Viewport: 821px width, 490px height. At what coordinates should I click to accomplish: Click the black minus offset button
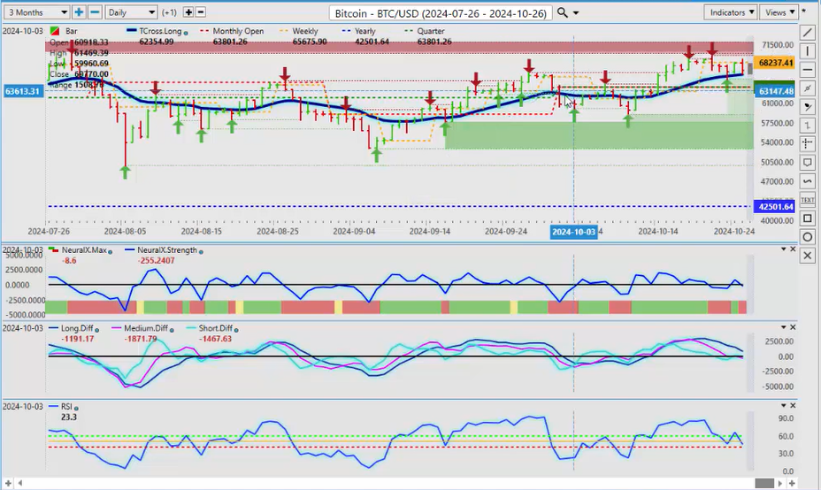[x=200, y=12]
